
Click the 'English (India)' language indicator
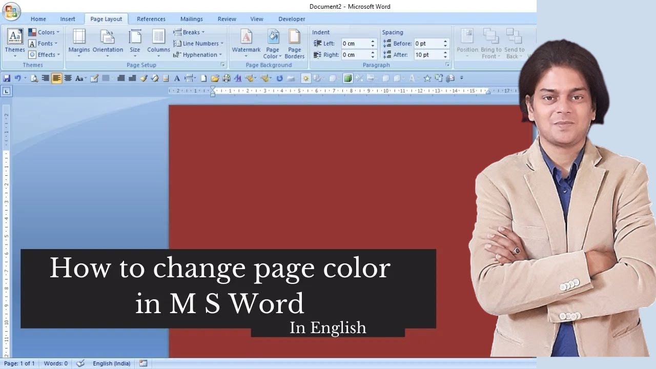[111, 363]
